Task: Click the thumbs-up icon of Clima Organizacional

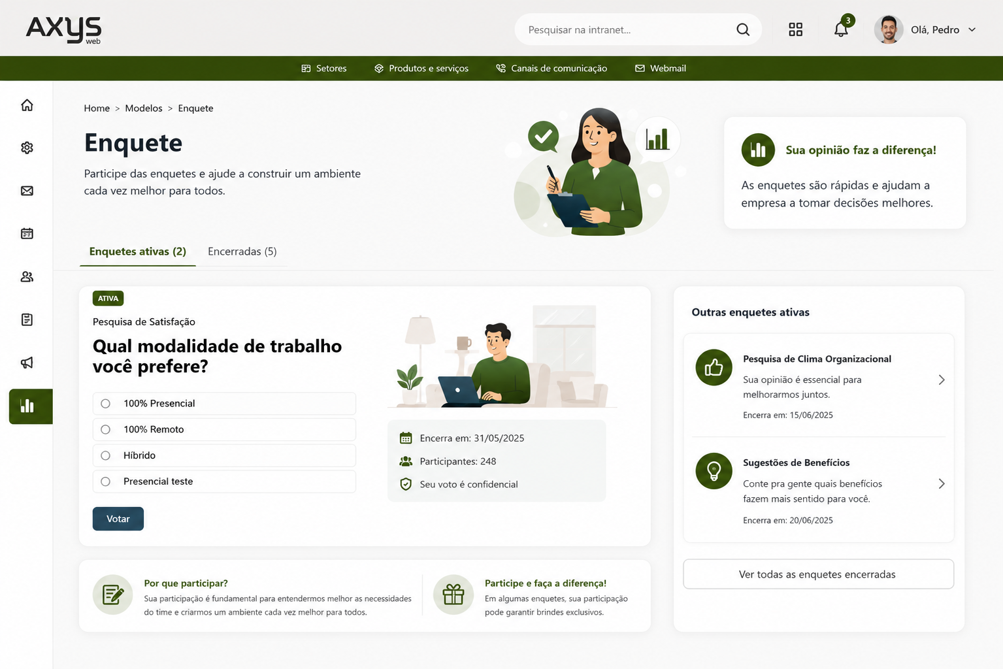Action: pyautogui.click(x=714, y=367)
